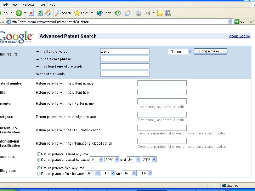The height and width of the screenshot is (191, 255).
Task: Select Return patents issued between option
Action: click(39, 160)
